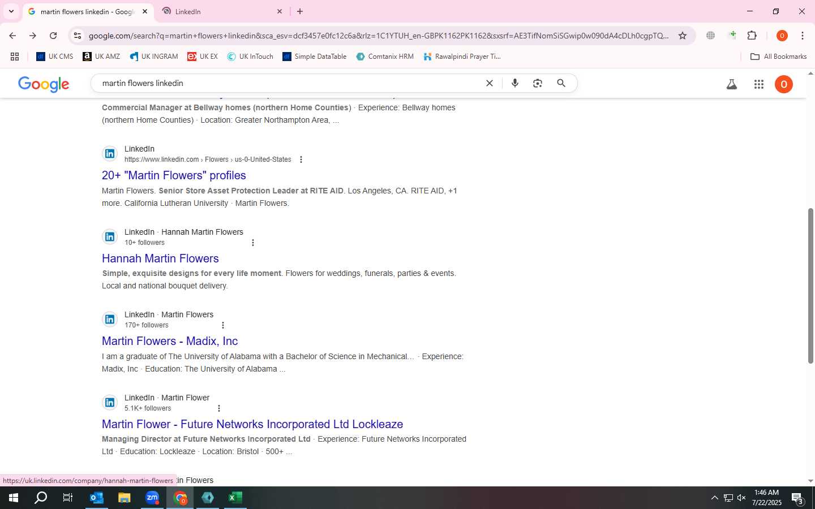Close the Google search tab
The image size is (815, 509).
tap(145, 11)
